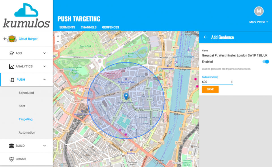
Task: Select Targeting in Push submenu
Action: [x=25, y=119]
